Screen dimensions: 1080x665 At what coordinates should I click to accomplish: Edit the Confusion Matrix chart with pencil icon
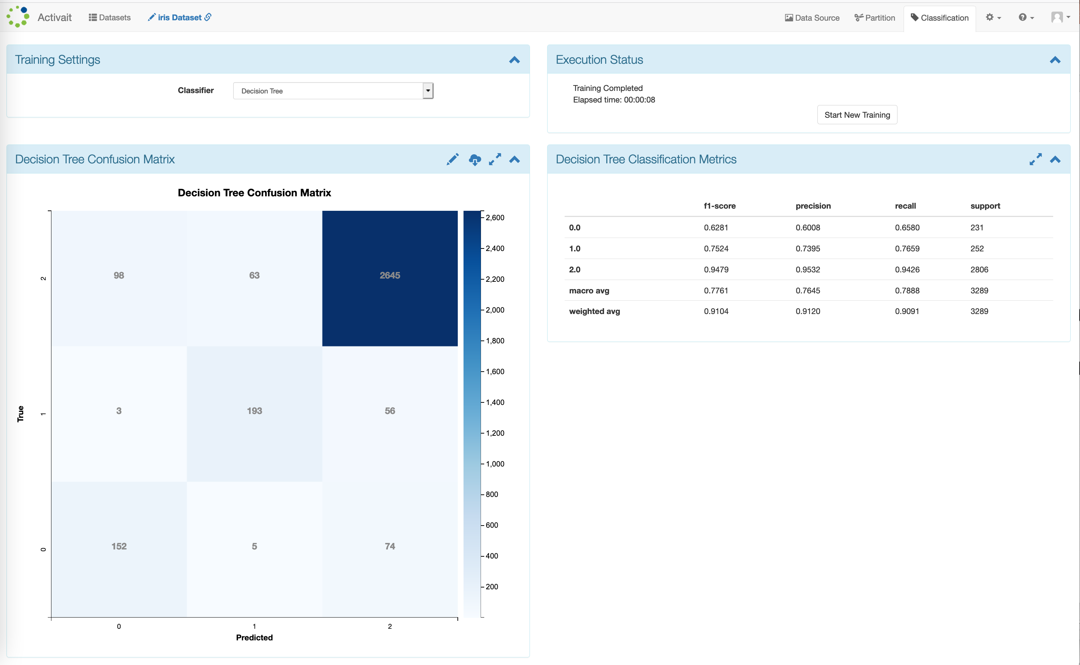pos(452,159)
